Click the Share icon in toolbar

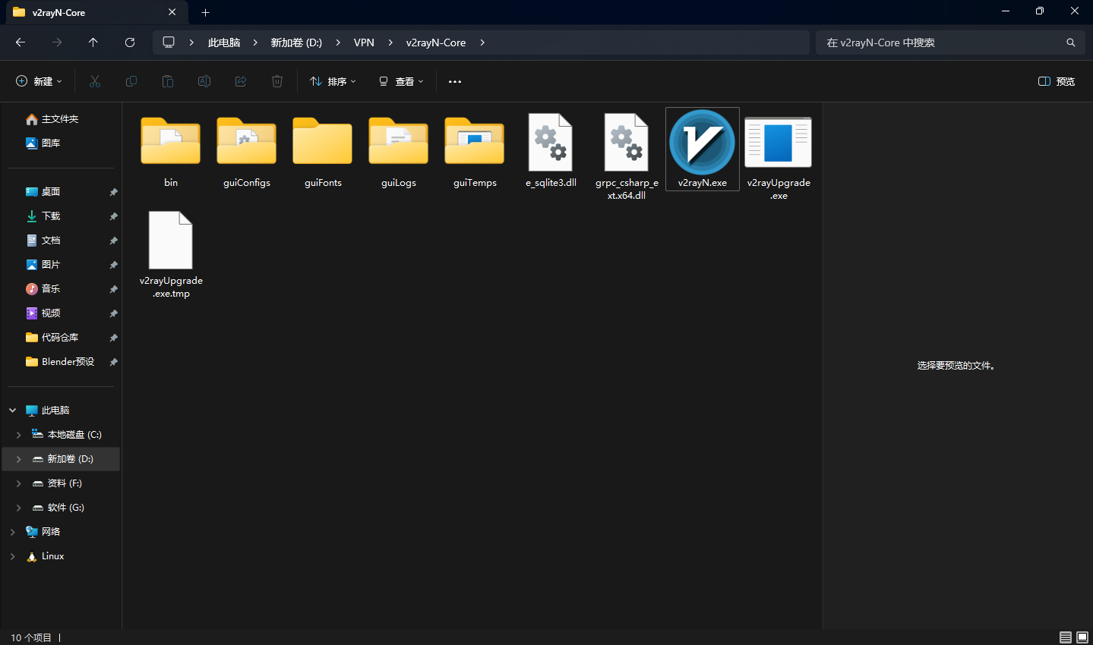[241, 81]
